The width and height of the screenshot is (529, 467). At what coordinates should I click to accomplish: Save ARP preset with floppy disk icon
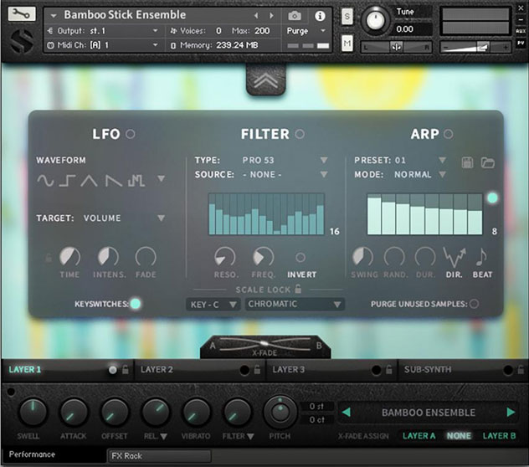point(469,161)
